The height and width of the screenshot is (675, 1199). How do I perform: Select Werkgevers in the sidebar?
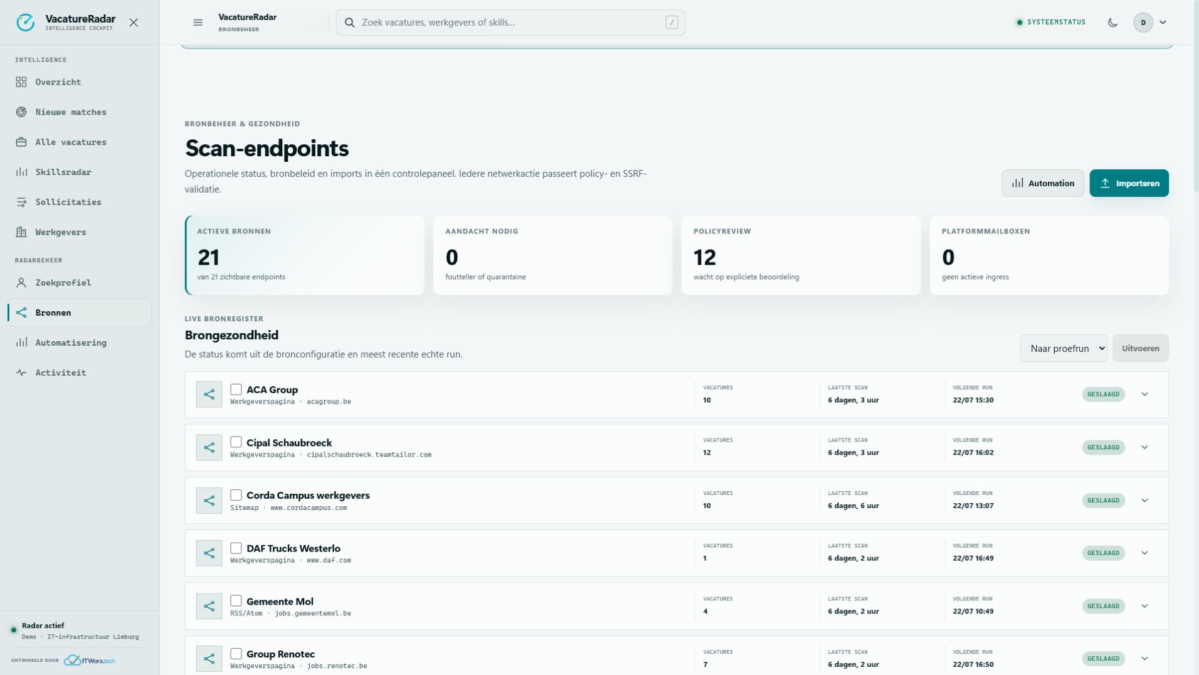[x=80, y=232]
